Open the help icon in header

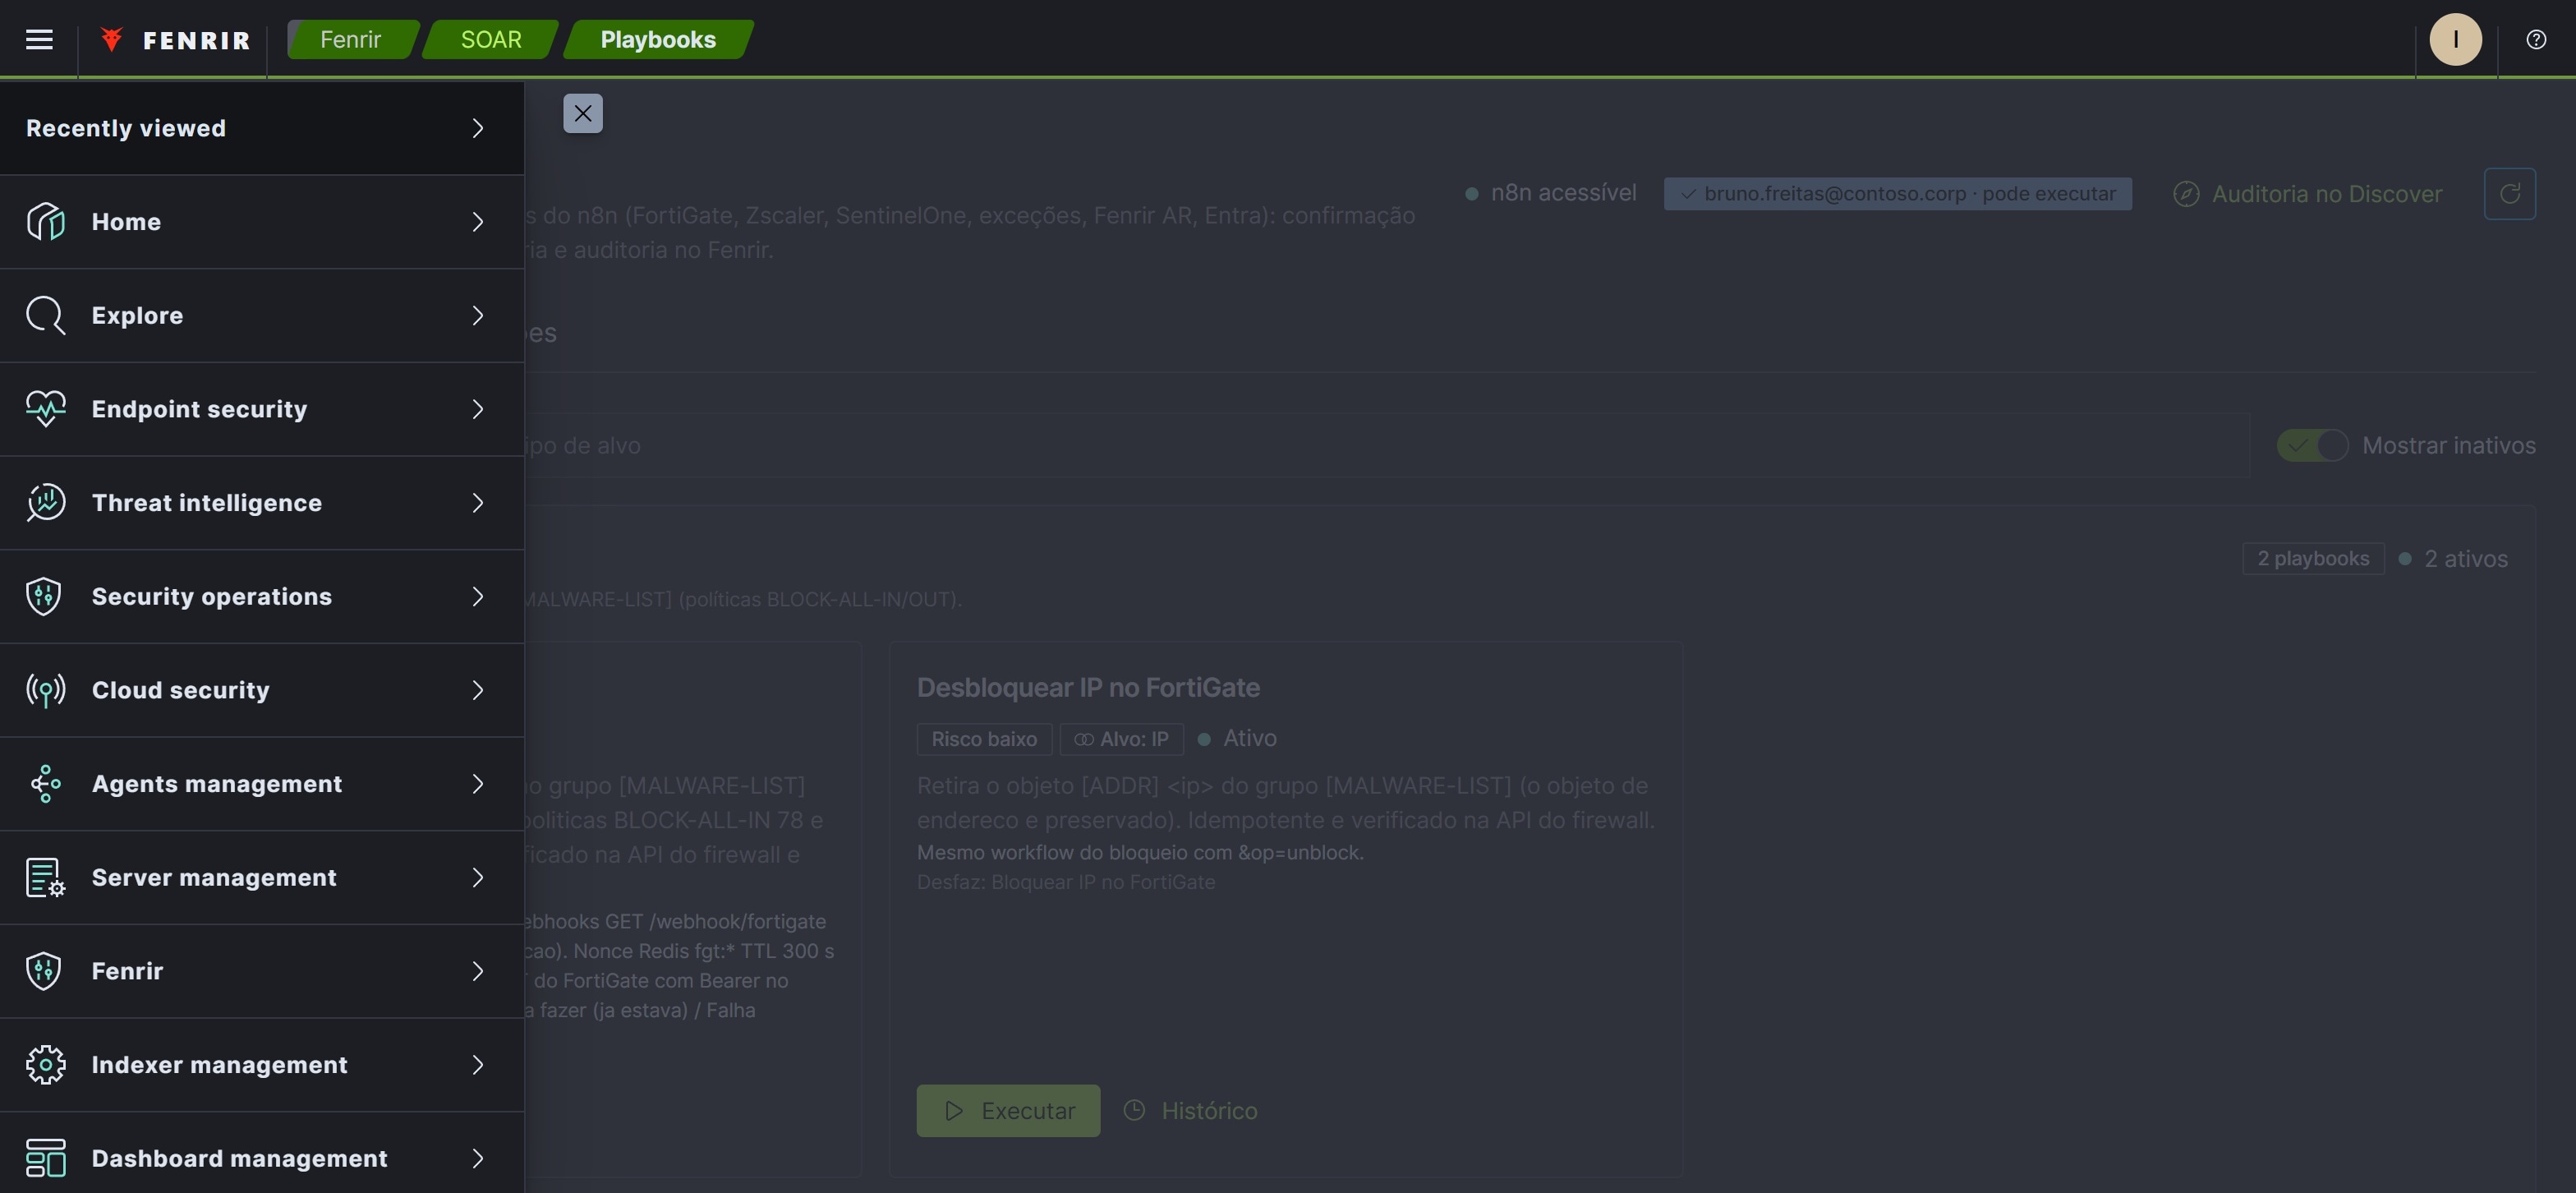[2536, 39]
